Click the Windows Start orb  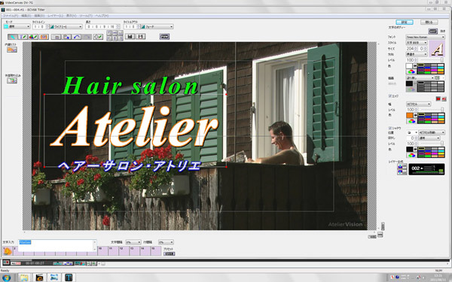pos(6,277)
